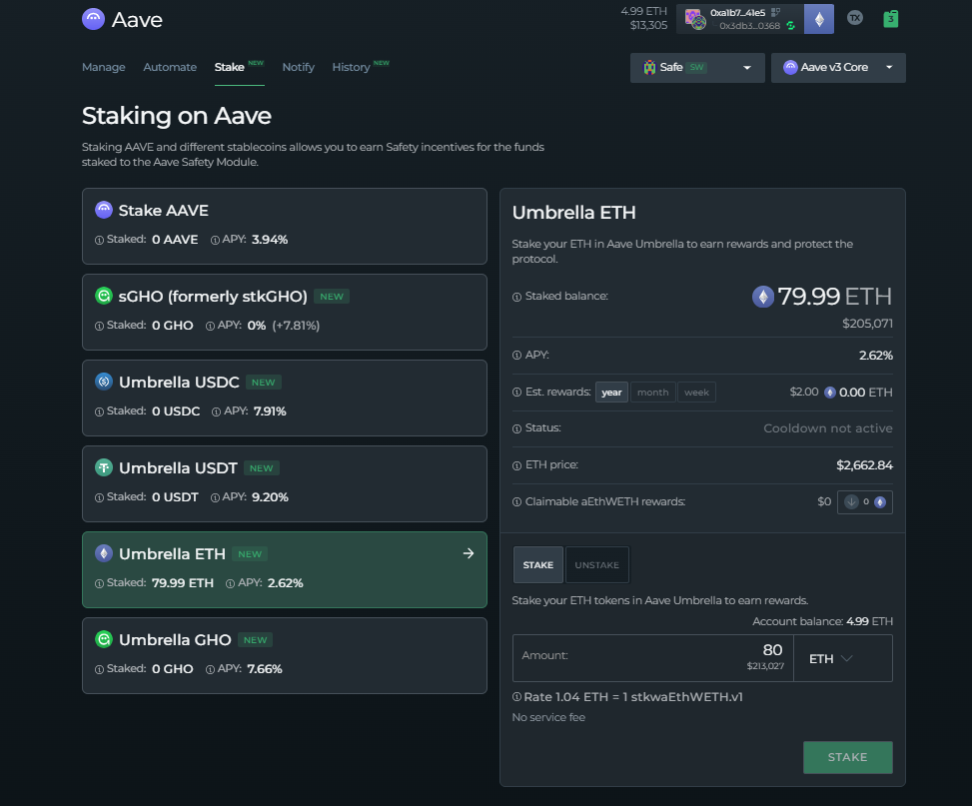Click the green STAKE submit button
This screenshot has height=806, width=972.
click(847, 757)
